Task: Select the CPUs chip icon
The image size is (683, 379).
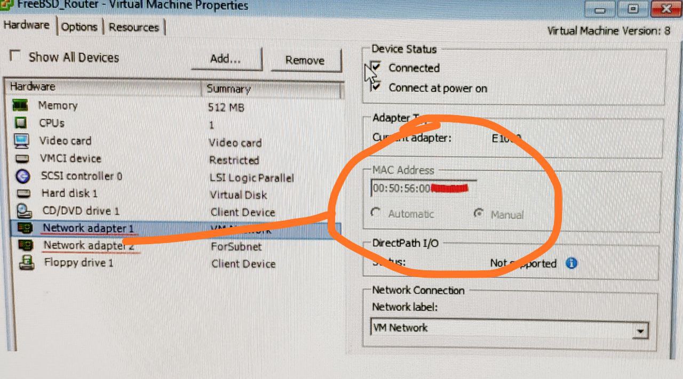Action: coord(21,123)
